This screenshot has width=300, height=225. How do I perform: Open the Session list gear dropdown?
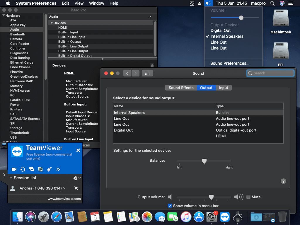click(x=77, y=178)
